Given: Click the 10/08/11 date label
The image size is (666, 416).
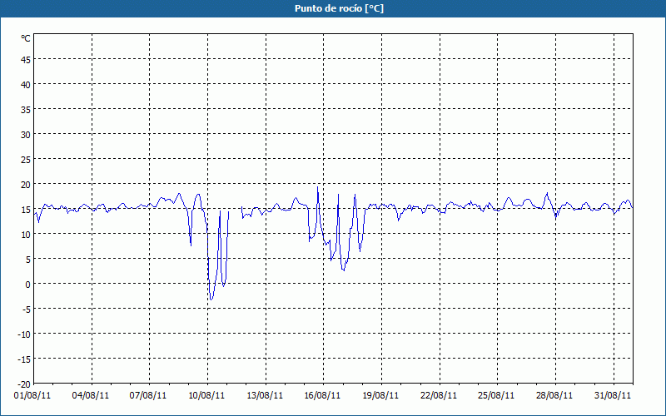Looking at the screenshot, I should coord(206,395).
